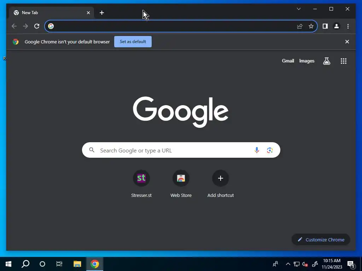
Task: Open the Chrome side panel
Action: click(325, 26)
